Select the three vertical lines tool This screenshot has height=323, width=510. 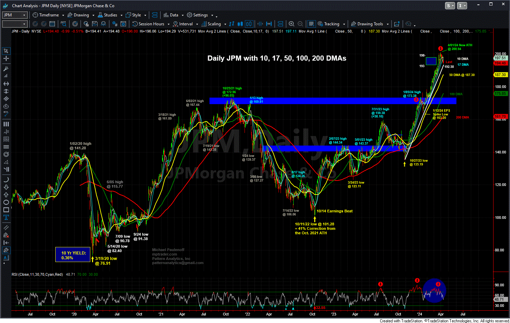pyautogui.click(x=6, y=124)
